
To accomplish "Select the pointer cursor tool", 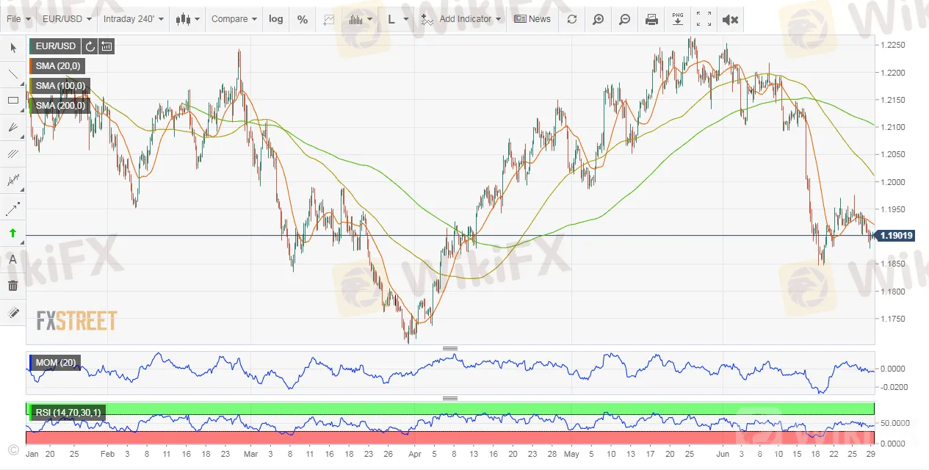I will (13, 48).
